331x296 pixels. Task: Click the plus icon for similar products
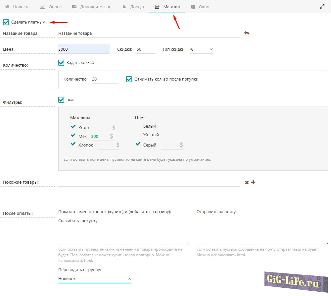pos(254,182)
